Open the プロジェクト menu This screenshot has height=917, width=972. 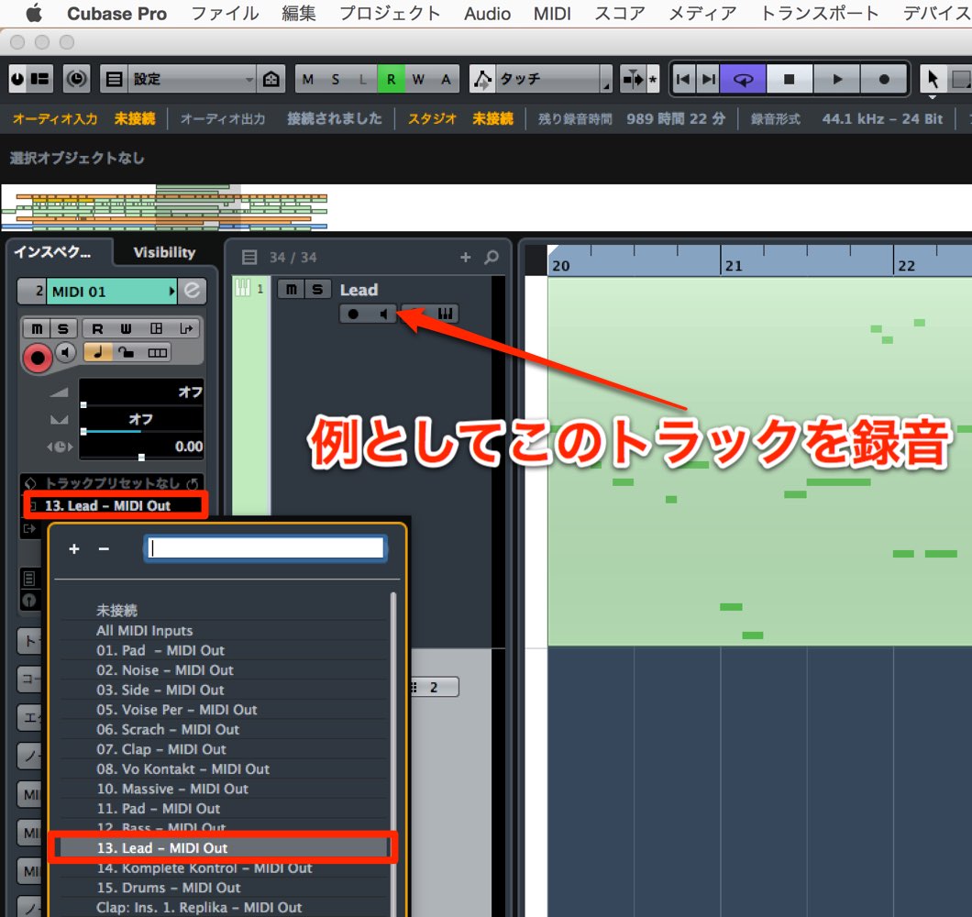click(x=390, y=14)
